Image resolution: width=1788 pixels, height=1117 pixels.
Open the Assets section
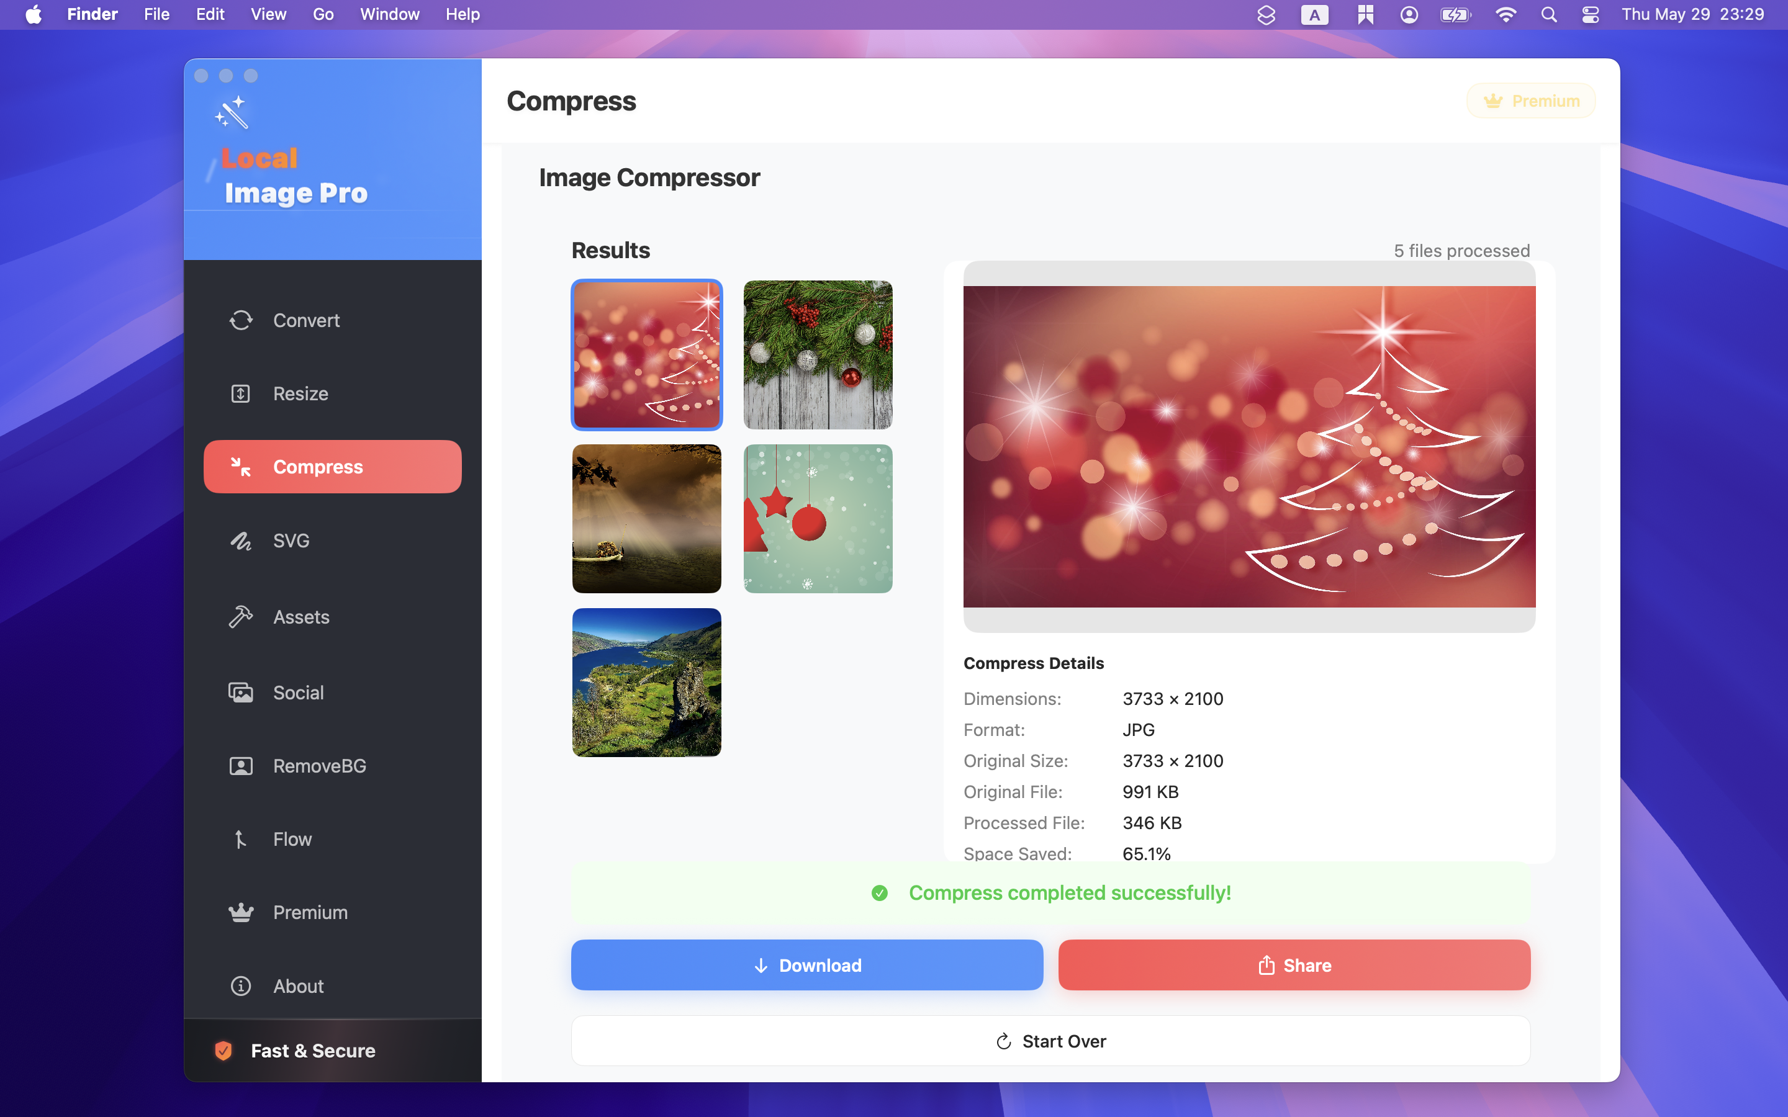click(333, 617)
